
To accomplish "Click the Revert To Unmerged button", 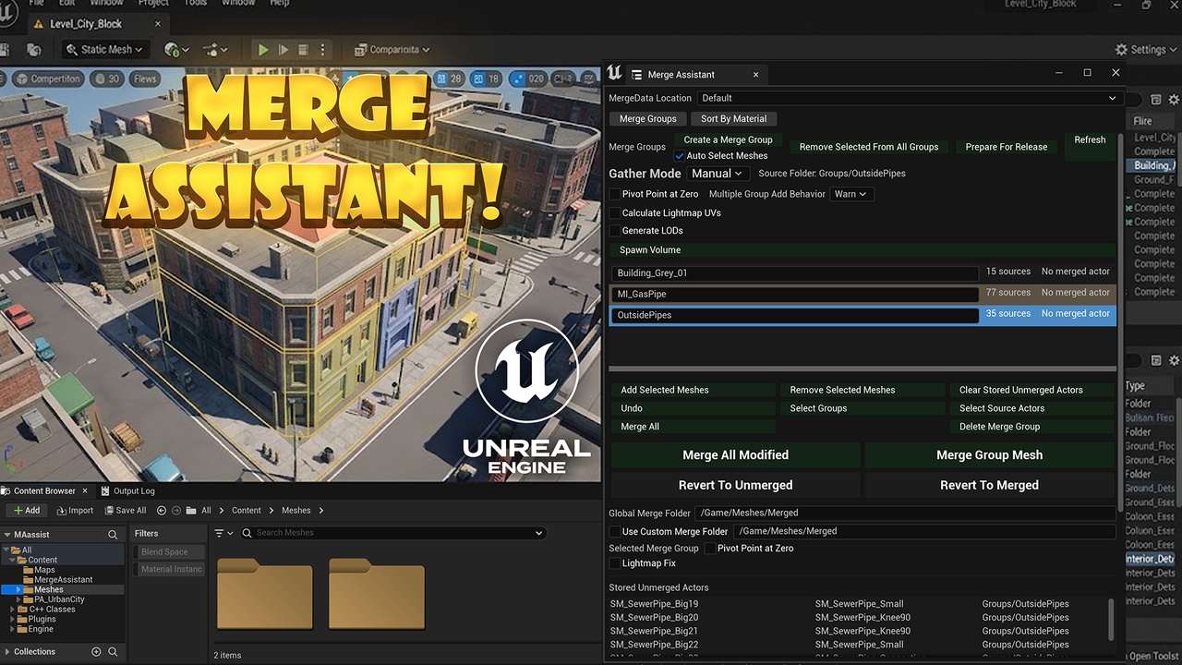I will [735, 485].
